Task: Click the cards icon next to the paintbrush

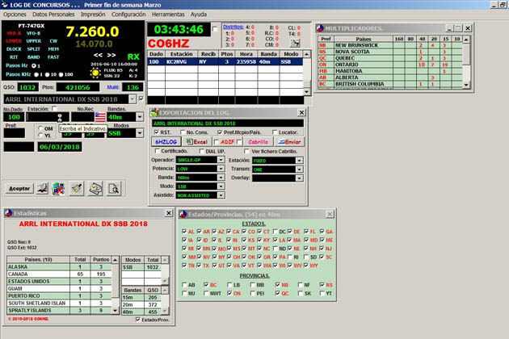Action: [x=96, y=189]
